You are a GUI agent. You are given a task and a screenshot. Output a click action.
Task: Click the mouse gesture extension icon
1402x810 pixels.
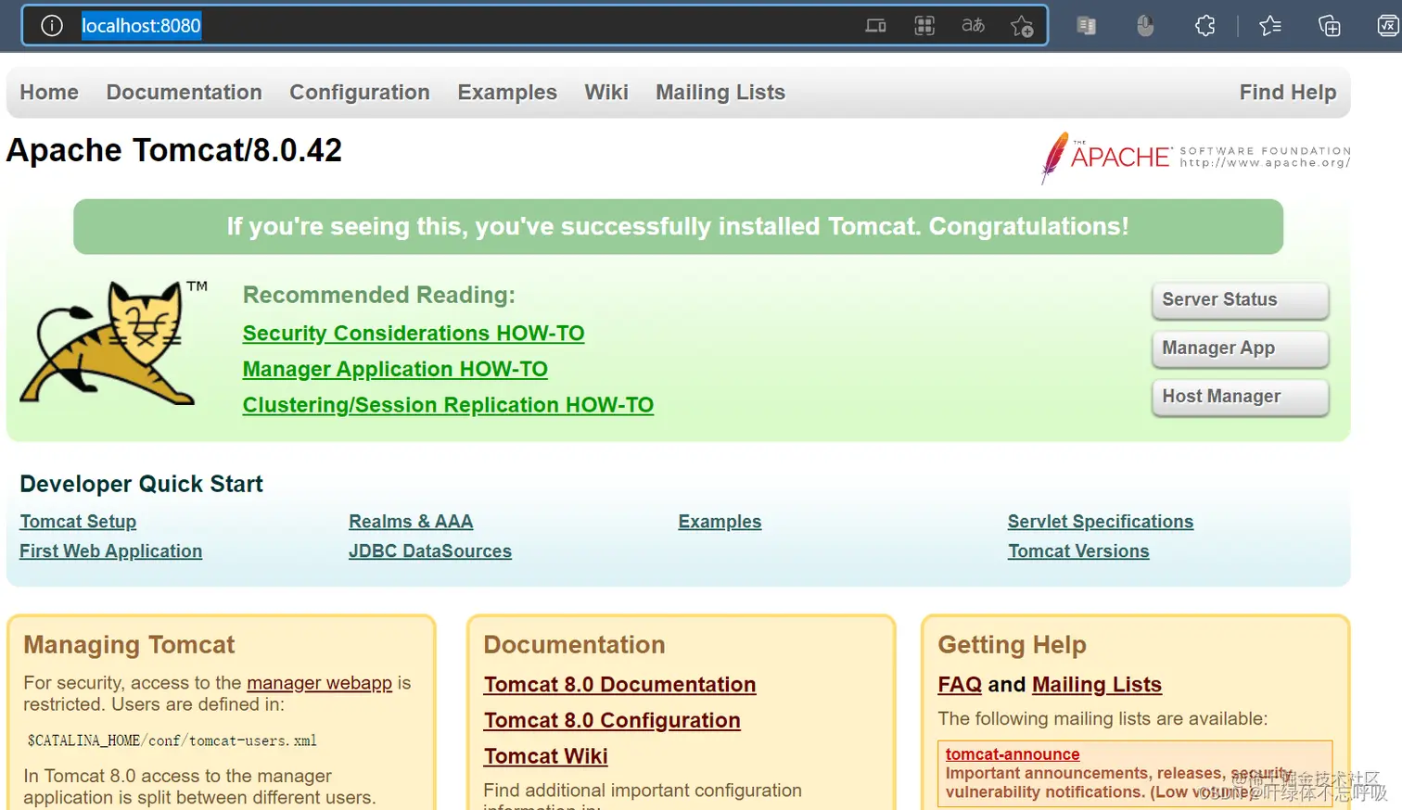[1145, 26]
